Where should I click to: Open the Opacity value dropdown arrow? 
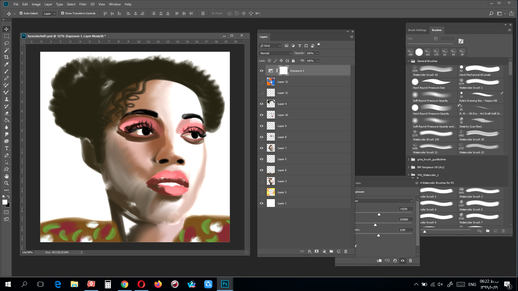[x=318, y=53]
